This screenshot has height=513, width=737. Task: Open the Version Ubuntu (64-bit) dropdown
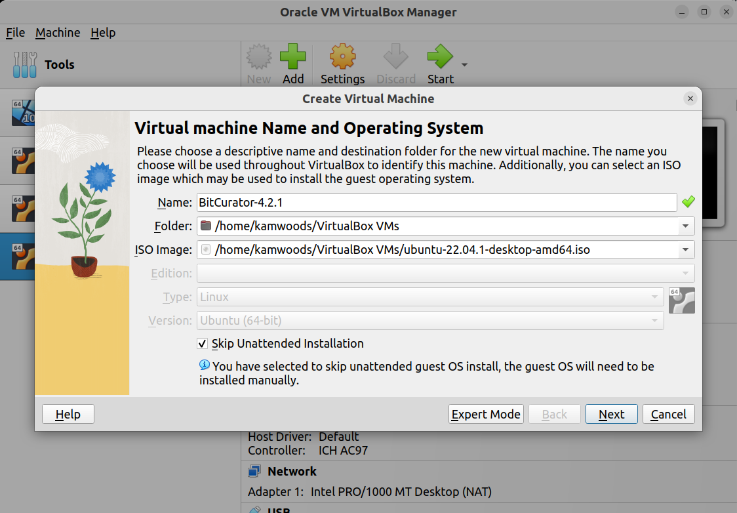tap(430, 320)
